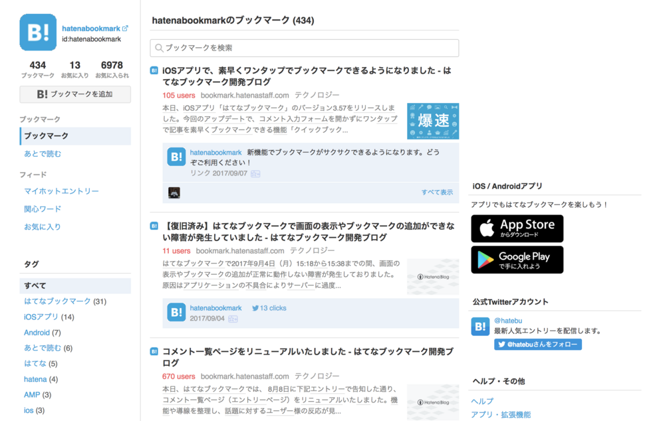665x421 pixels.
Task: View the 670 users count link
Action: pyautogui.click(x=178, y=376)
